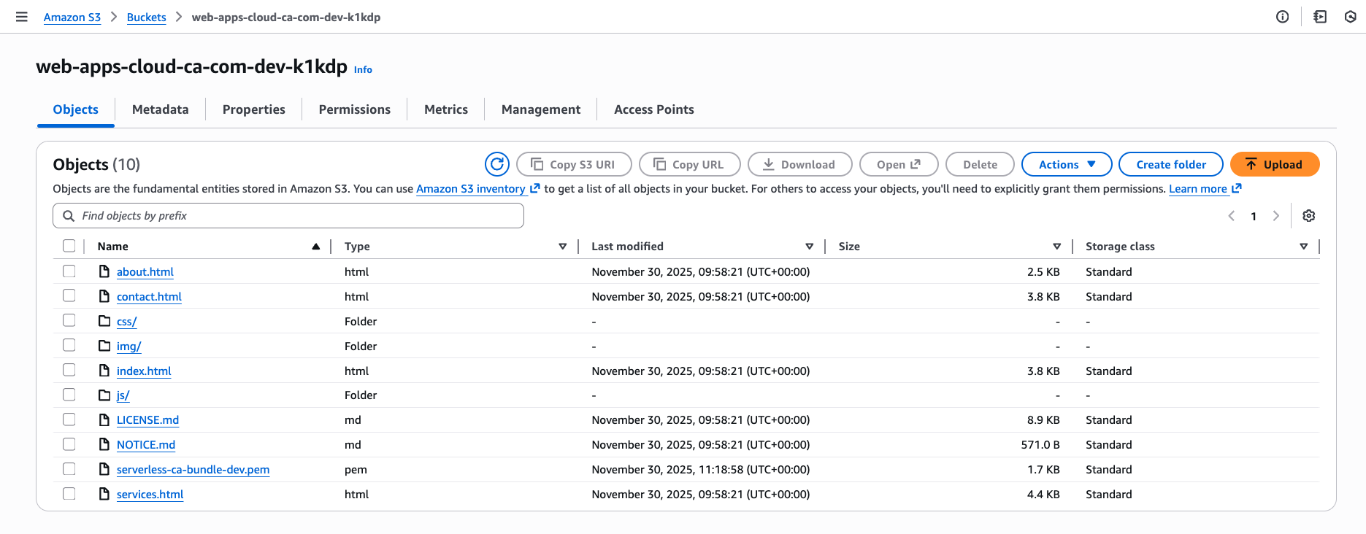Sort by Storage class column arrow

pyautogui.click(x=1304, y=247)
